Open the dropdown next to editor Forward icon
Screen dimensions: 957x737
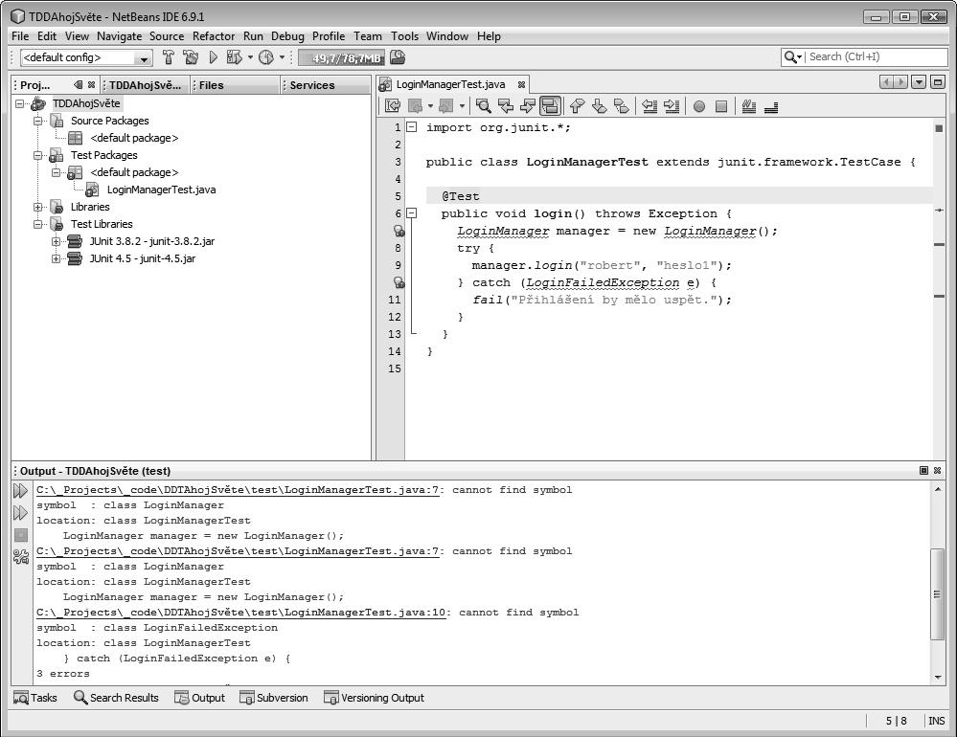[462, 106]
